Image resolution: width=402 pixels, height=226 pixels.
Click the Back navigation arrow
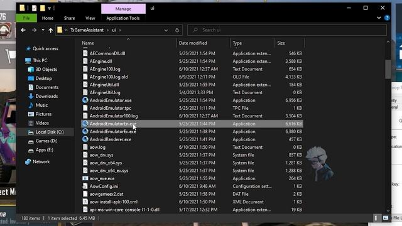pyautogui.click(x=23, y=30)
